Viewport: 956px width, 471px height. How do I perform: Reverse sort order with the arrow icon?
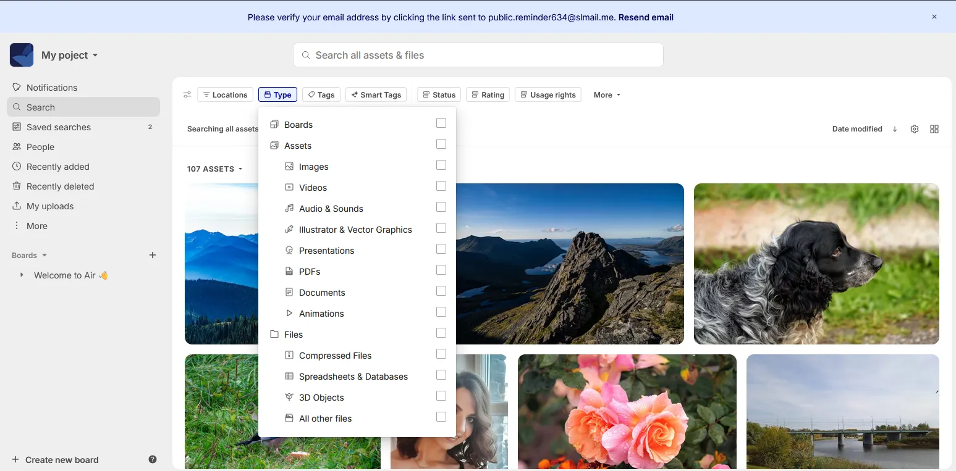coord(895,129)
